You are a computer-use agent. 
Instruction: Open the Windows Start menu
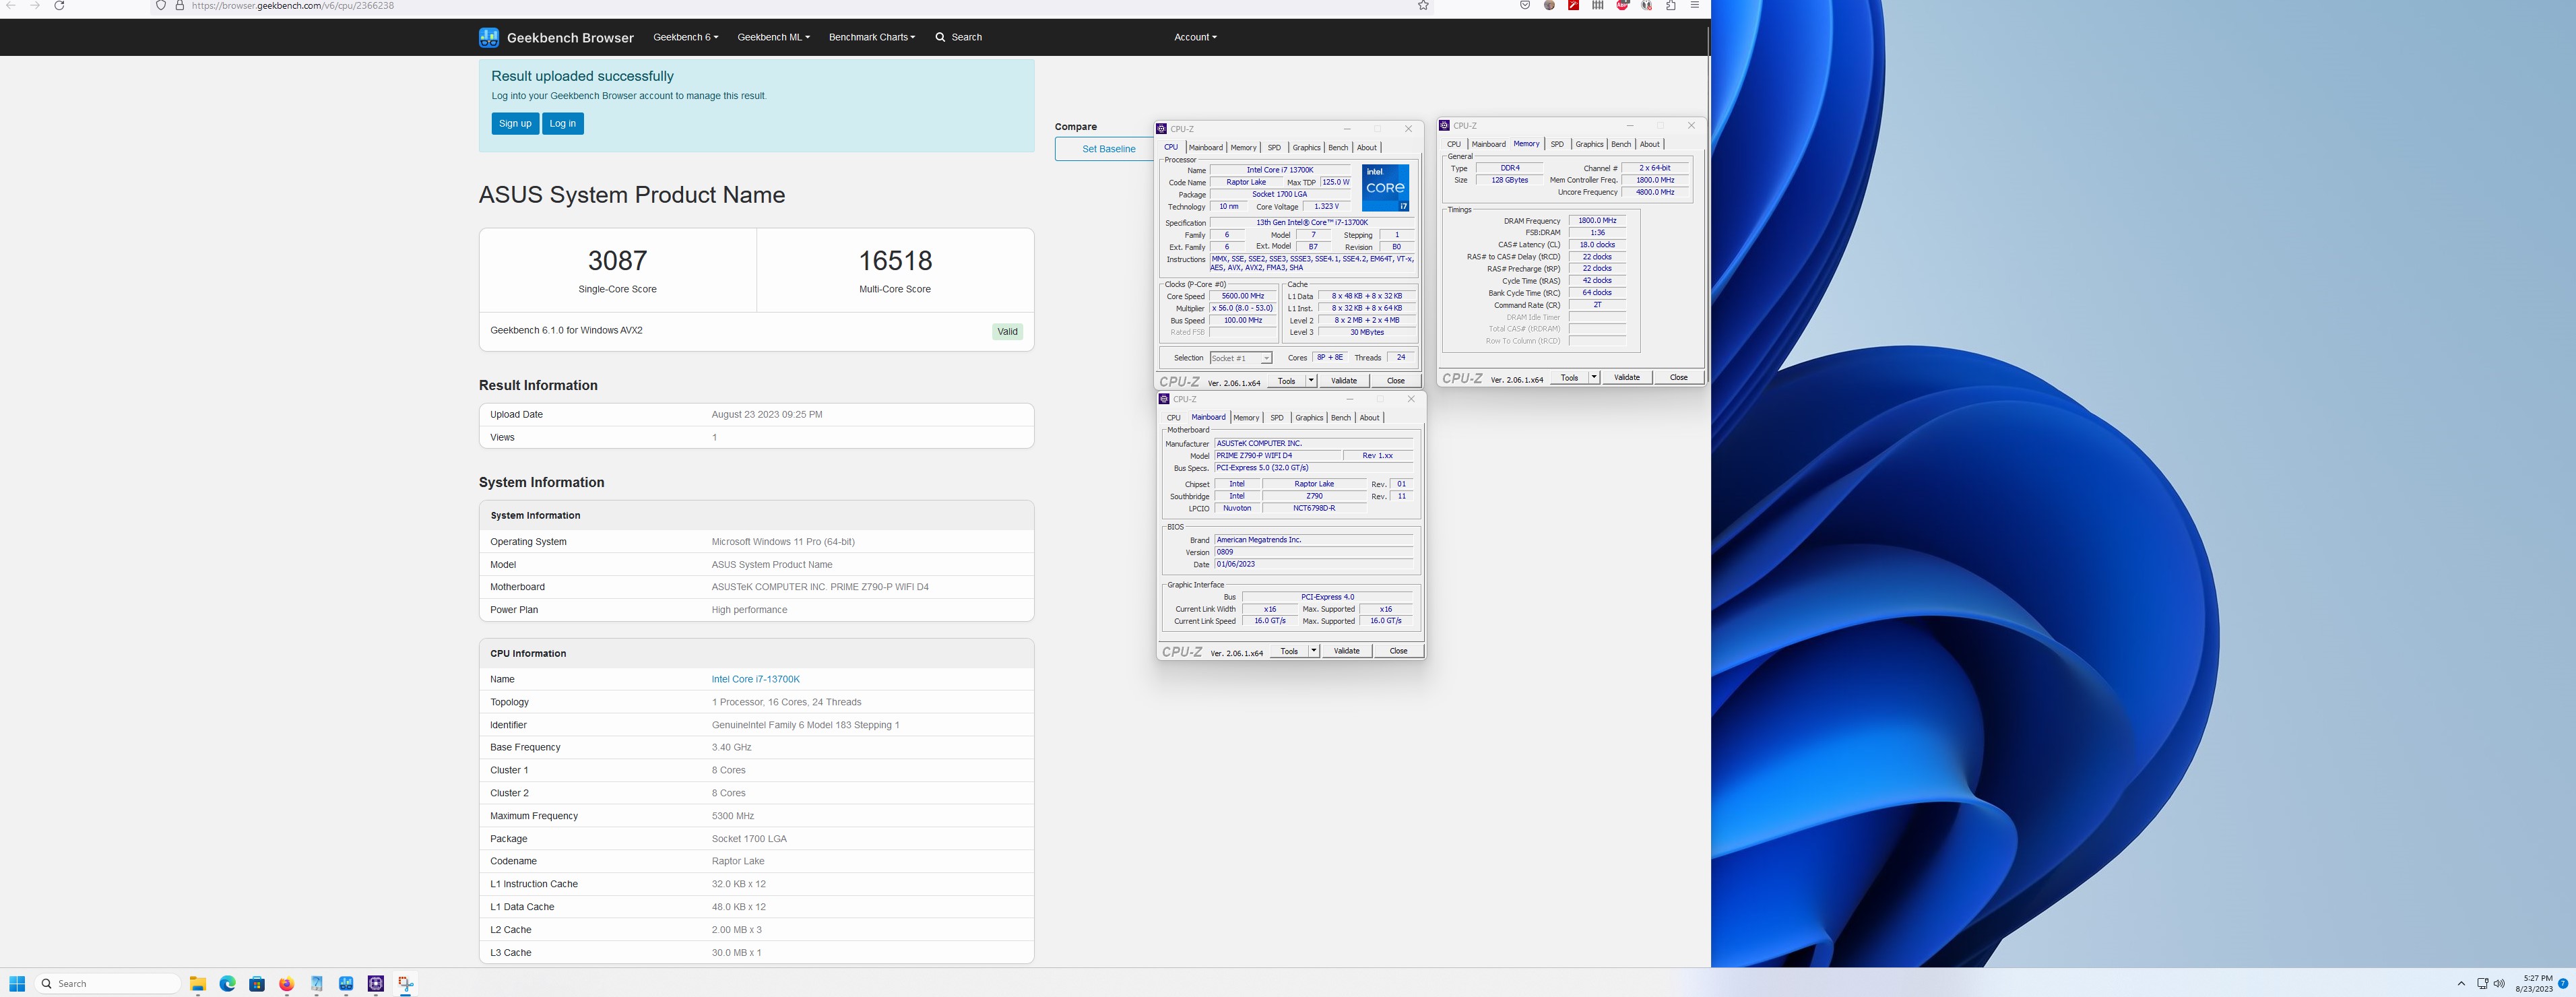17,984
